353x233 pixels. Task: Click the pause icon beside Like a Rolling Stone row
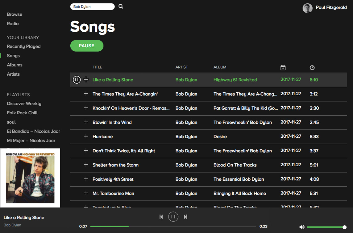pos(77,80)
